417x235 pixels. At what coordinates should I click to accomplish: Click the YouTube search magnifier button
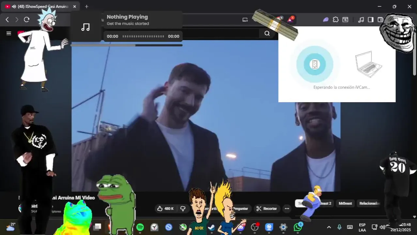point(267,33)
